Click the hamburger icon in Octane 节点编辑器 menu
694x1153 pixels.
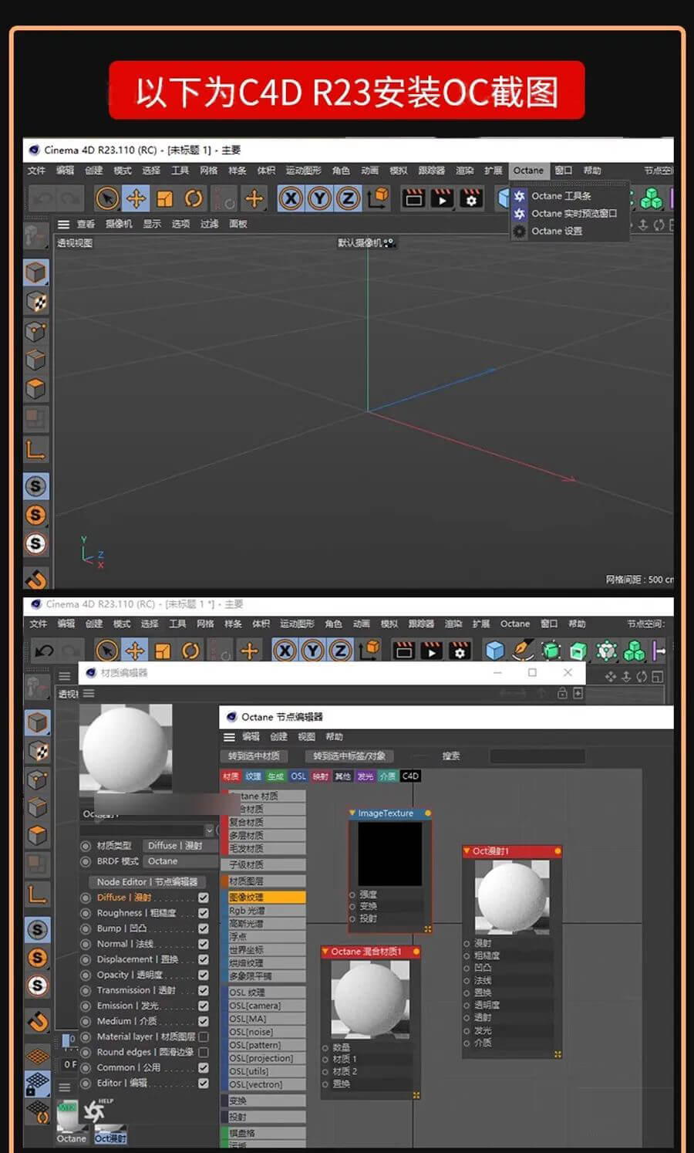pyautogui.click(x=229, y=737)
